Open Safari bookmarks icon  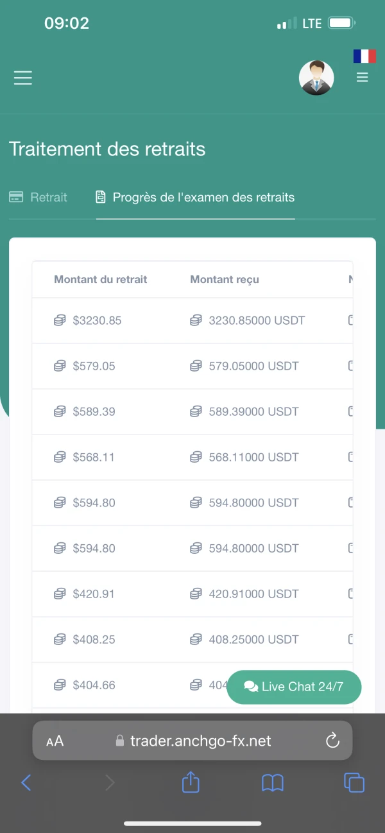(273, 782)
